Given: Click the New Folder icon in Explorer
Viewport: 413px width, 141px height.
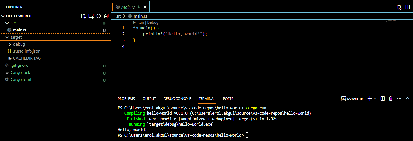Looking at the screenshot, I should [91, 16].
